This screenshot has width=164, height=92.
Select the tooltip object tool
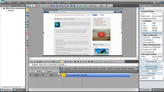click(x=27, y=37)
